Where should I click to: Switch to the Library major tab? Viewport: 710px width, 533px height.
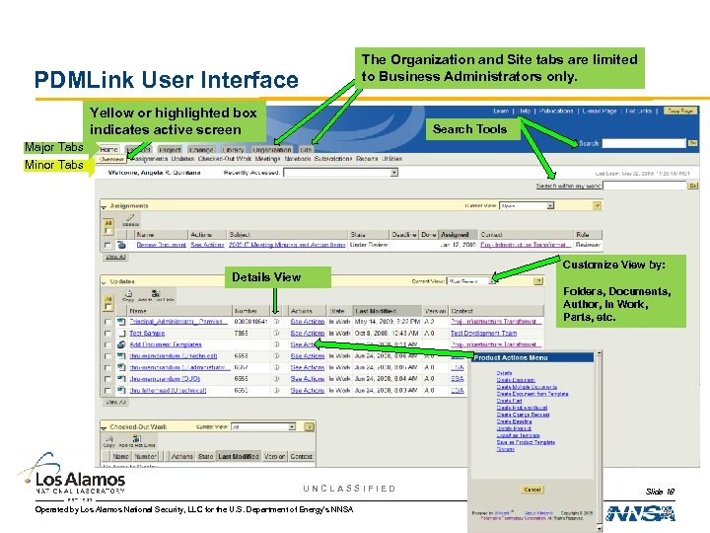click(x=233, y=150)
